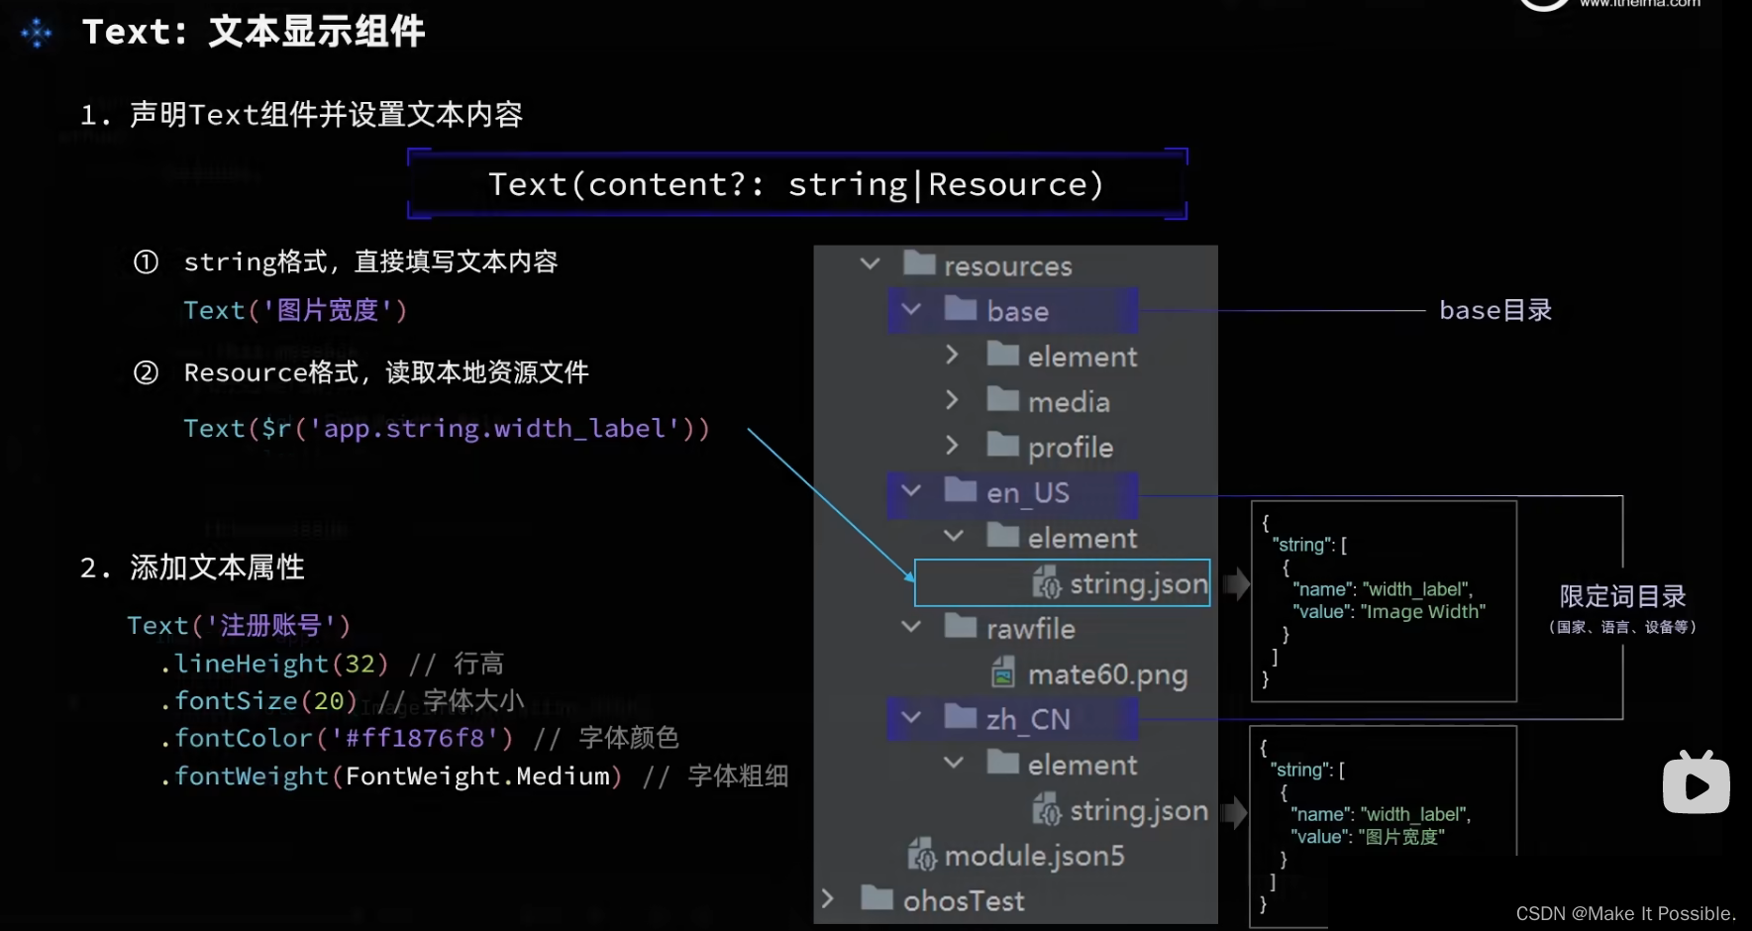1752x931 pixels.
Task: Select the base folder label
Action: click(x=1018, y=311)
